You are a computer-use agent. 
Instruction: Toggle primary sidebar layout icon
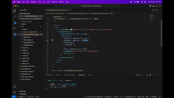click(150, 6)
